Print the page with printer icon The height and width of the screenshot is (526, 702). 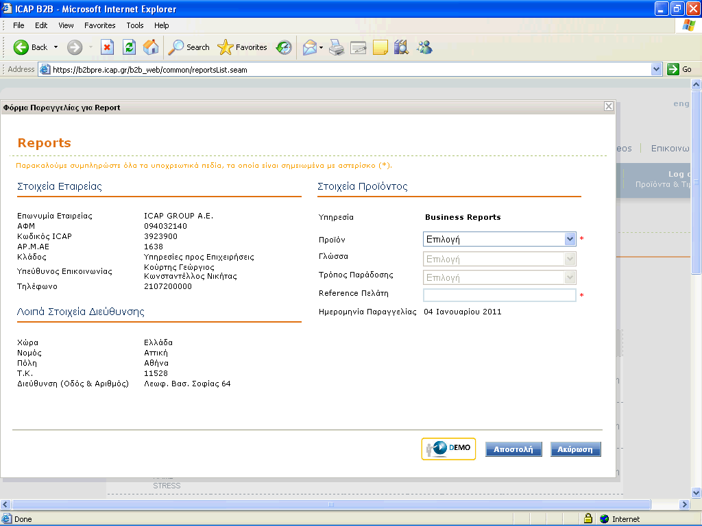click(x=337, y=47)
